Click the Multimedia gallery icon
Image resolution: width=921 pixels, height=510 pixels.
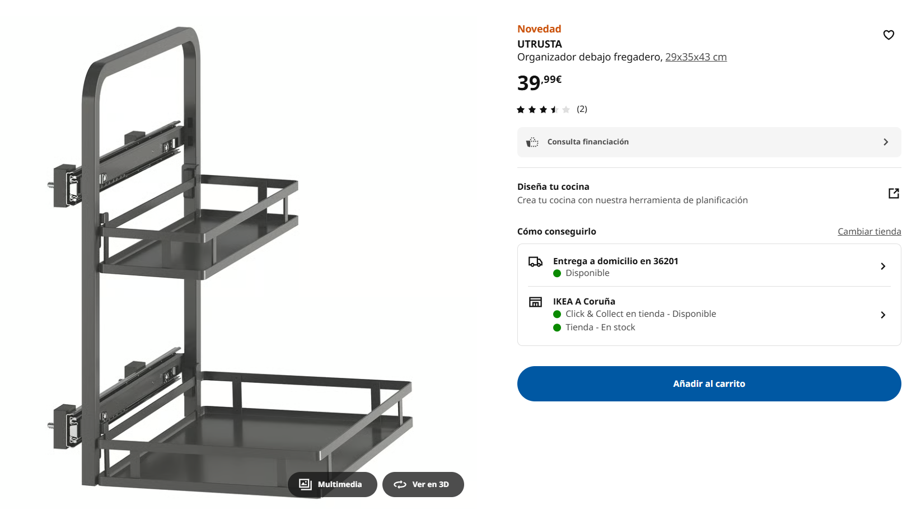click(305, 484)
